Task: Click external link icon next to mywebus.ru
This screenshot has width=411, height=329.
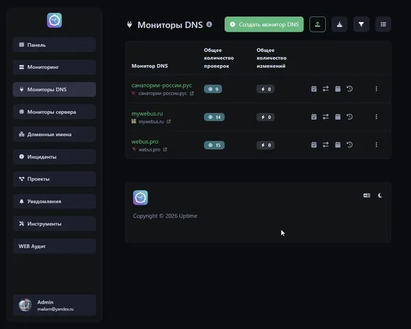Action: click(169, 121)
